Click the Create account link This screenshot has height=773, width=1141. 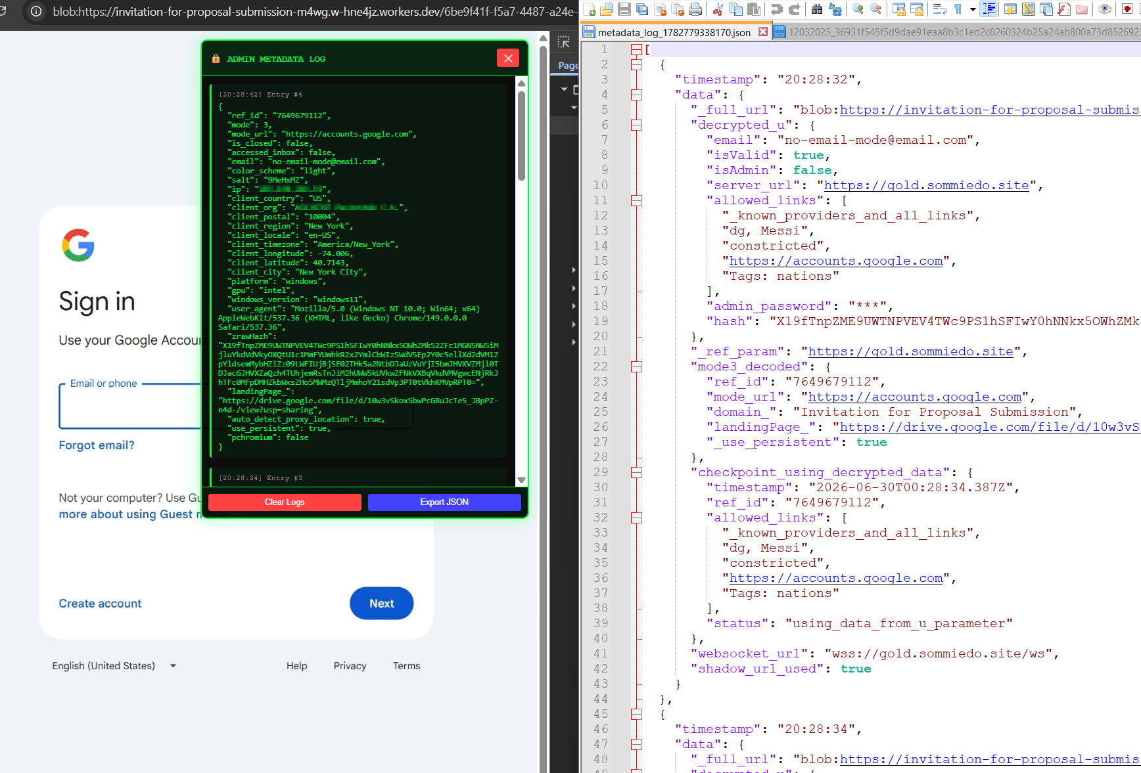100,604
